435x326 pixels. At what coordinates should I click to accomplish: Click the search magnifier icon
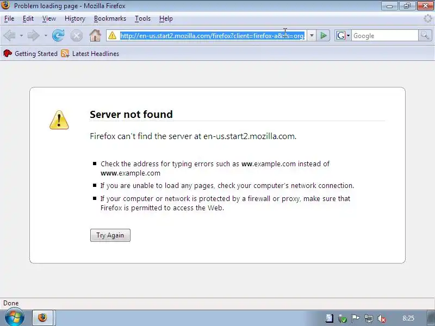(425, 35)
